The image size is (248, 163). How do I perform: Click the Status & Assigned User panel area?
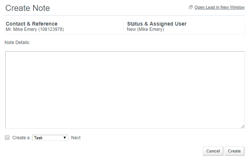(x=185, y=26)
